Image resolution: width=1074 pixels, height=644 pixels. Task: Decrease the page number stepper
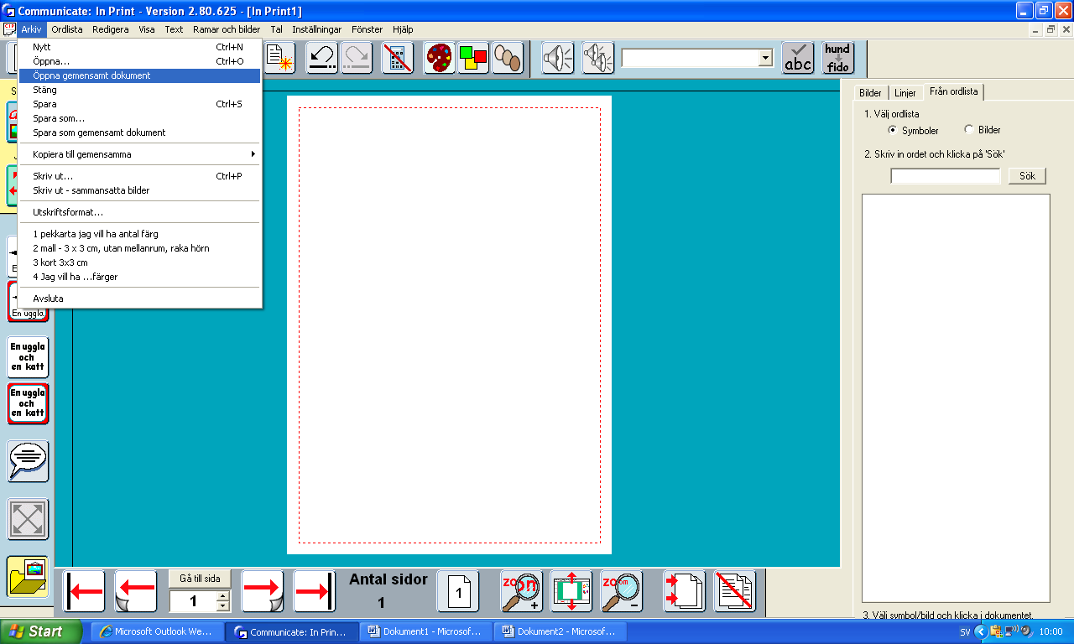click(x=222, y=606)
